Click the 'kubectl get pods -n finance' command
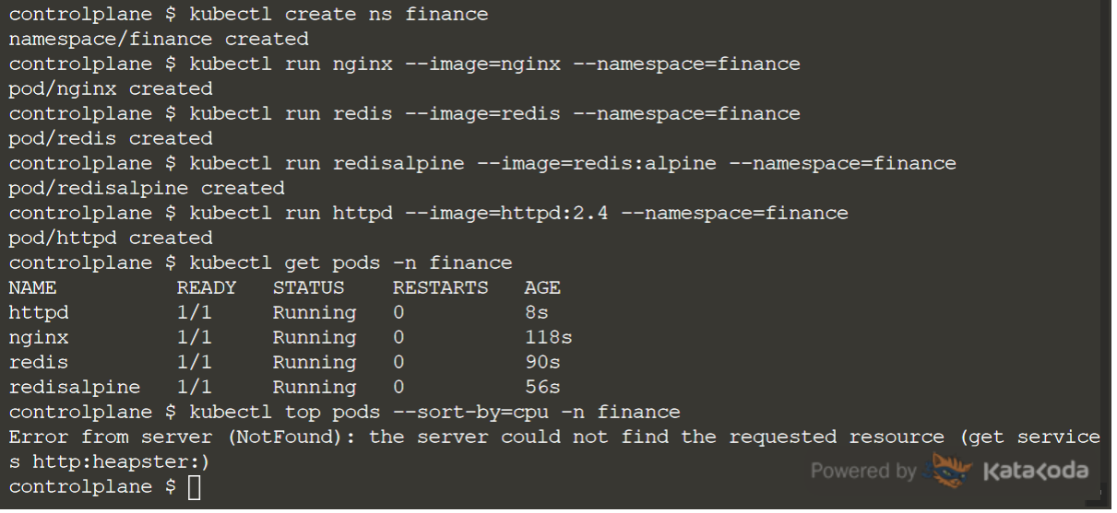This screenshot has height=513, width=1117. [x=351, y=262]
